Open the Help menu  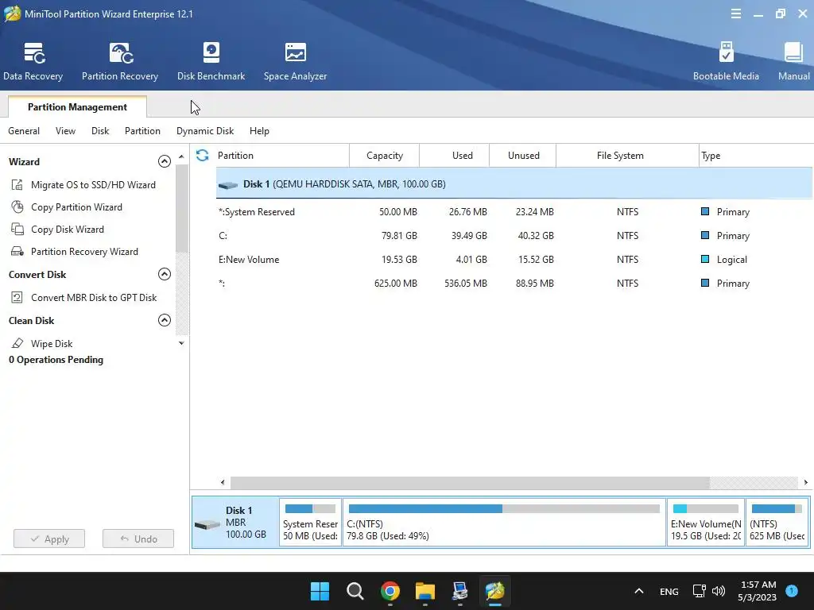click(x=259, y=131)
